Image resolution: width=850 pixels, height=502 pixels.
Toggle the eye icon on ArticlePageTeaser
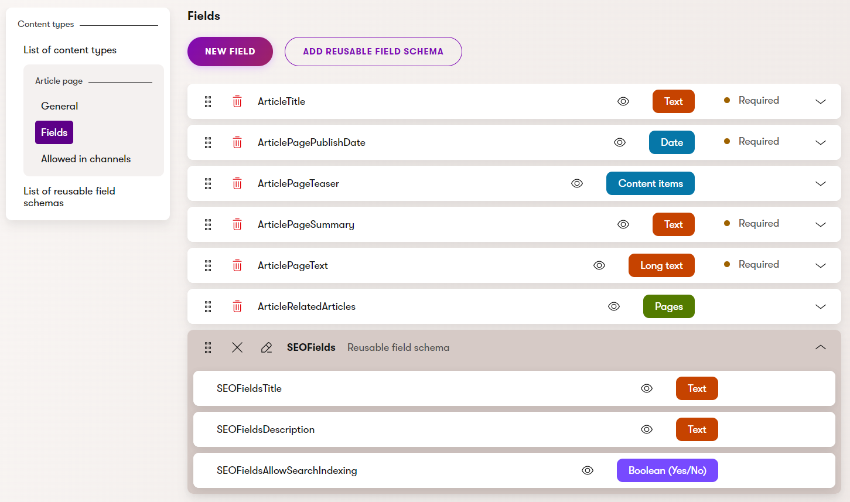coord(577,183)
